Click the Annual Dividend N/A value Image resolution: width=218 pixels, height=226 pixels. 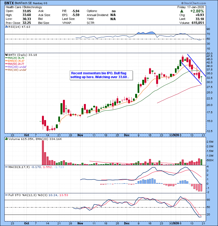[113, 15]
